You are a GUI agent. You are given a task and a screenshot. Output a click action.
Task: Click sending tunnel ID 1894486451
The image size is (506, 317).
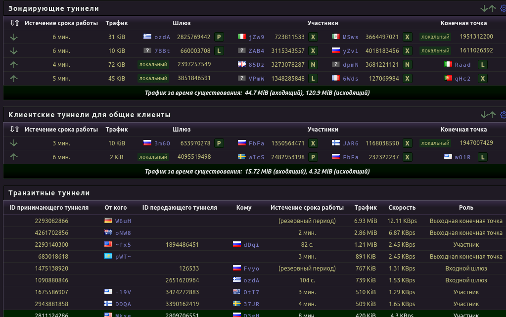(x=182, y=245)
